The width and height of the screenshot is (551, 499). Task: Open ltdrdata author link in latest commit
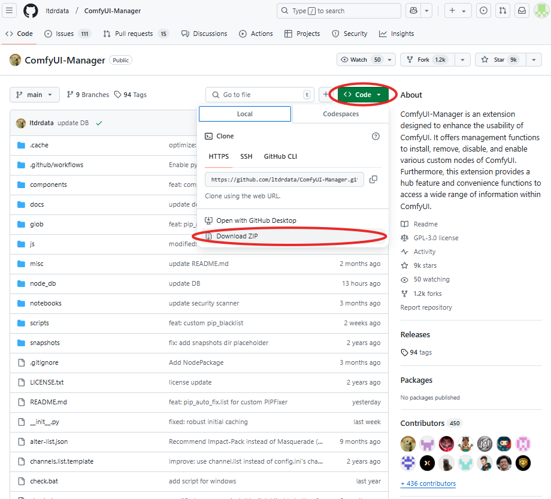(41, 123)
